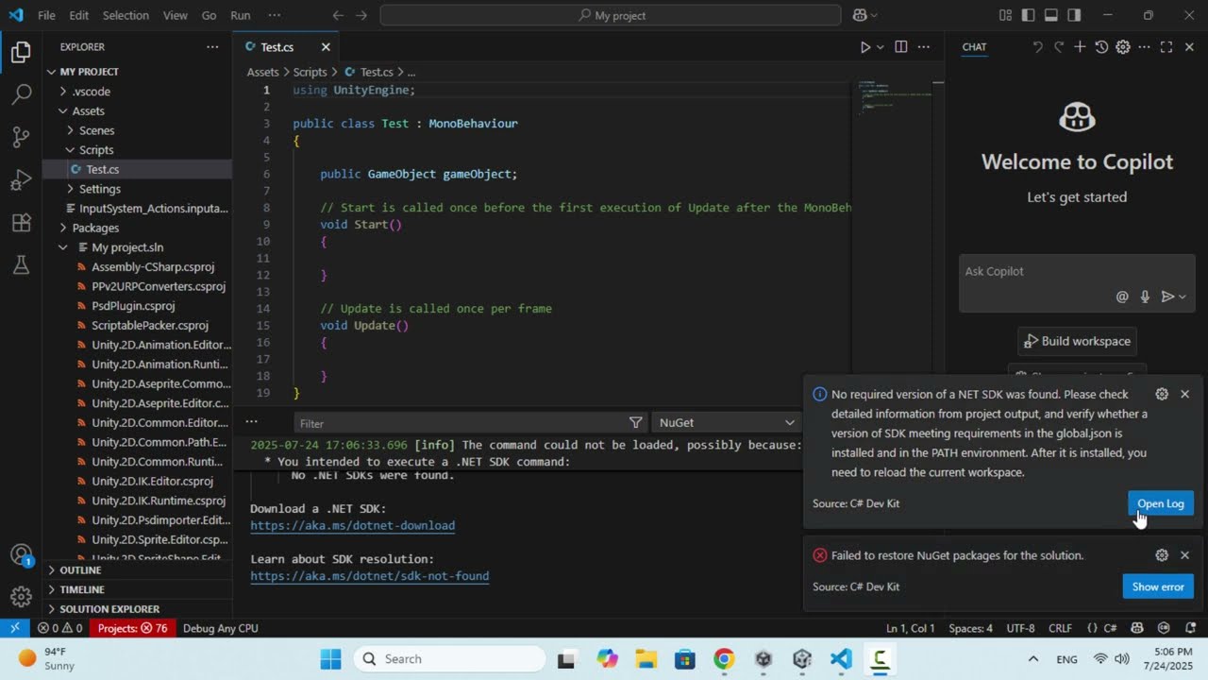Viewport: 1208px width, 680px height.
Task: Open the Manage gear in activity bar
Action: pyautogui.click(x=21, y=597)
